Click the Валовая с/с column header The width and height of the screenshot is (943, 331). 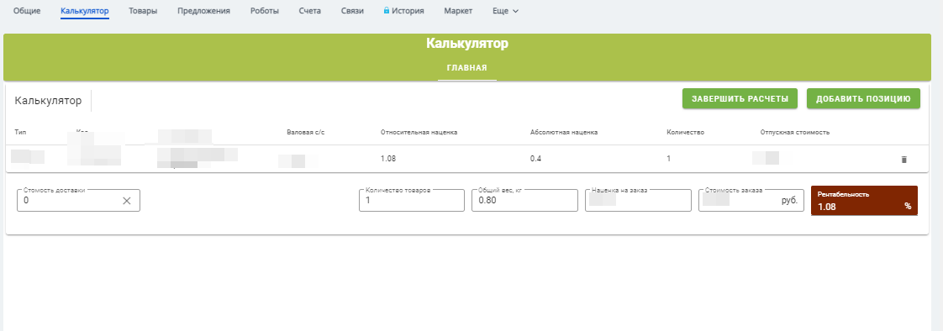[x=306, y=132]
